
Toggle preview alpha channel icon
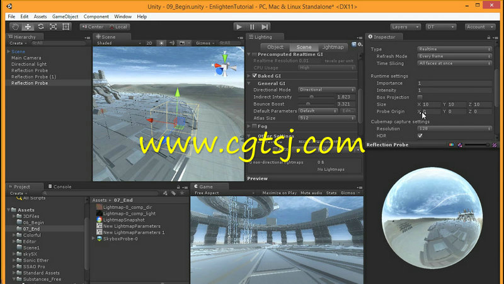coord(460,145)
